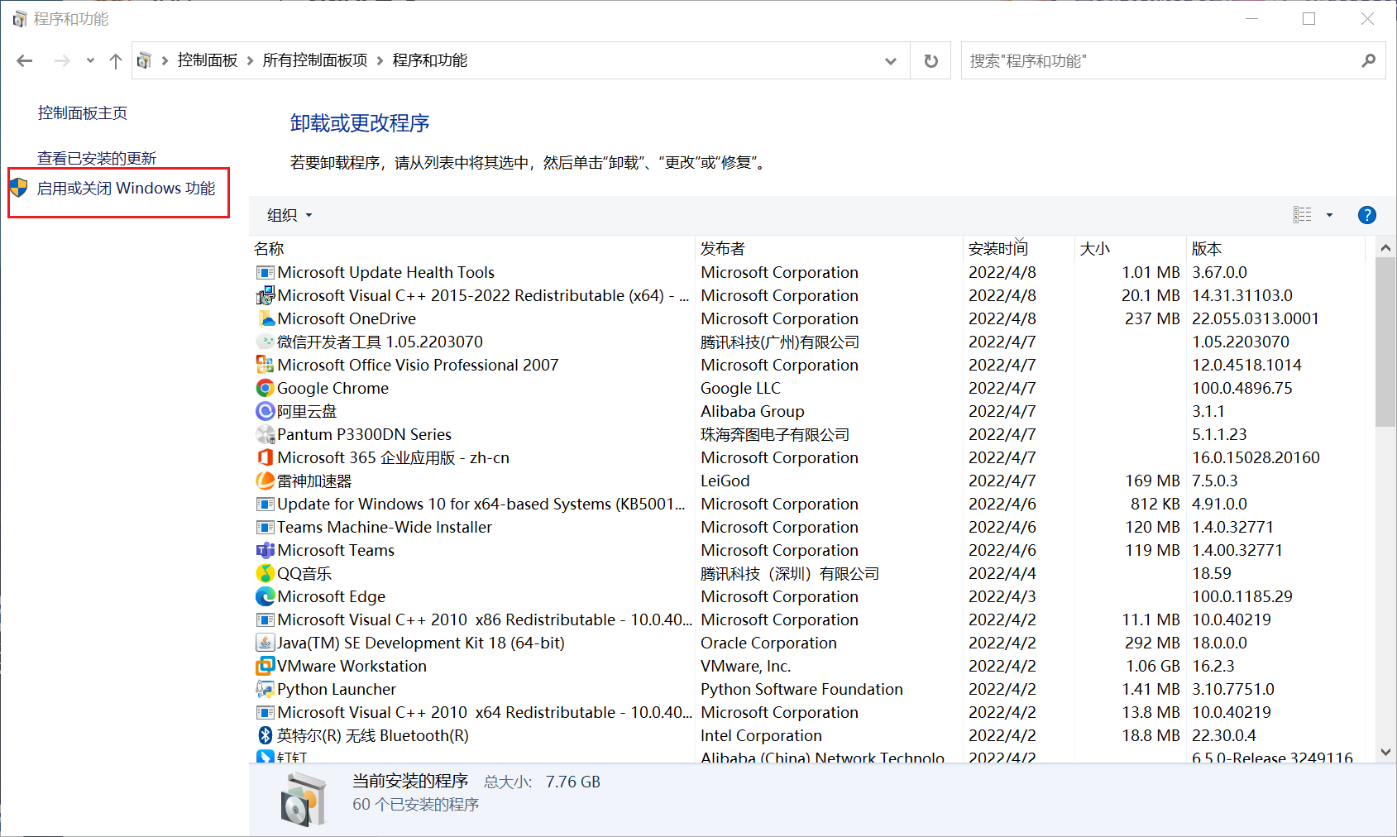This screenshot has height=837, width=1397.
Task: Open 所有控制面板项 from the breadcrumb
Action: [314, 60]
